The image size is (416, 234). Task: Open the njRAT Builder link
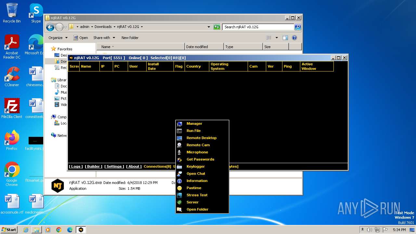(94, 166)
